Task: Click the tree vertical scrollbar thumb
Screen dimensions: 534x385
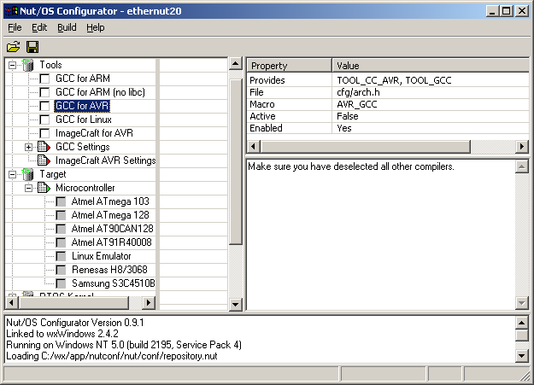Action: [236, 161]
